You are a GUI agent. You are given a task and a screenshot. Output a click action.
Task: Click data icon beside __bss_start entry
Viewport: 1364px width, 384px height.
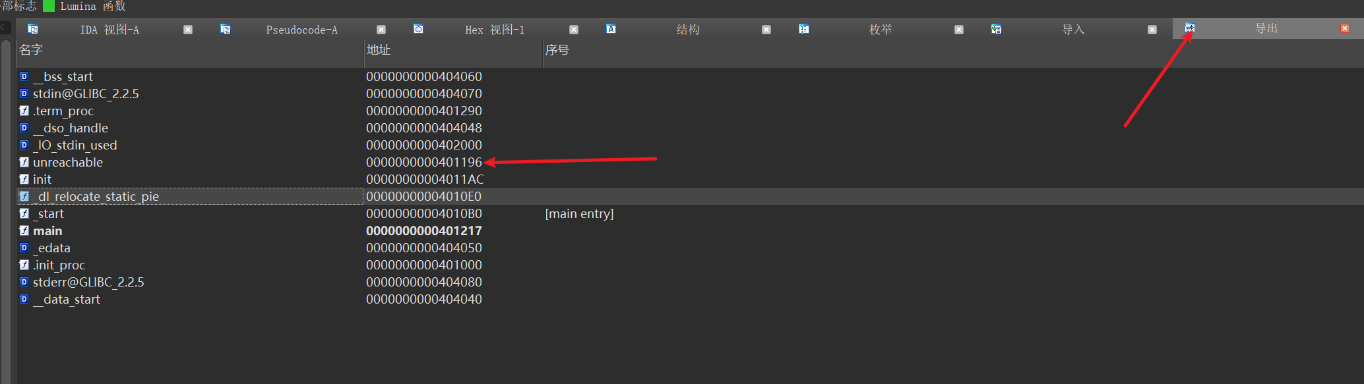pos(24,76)
